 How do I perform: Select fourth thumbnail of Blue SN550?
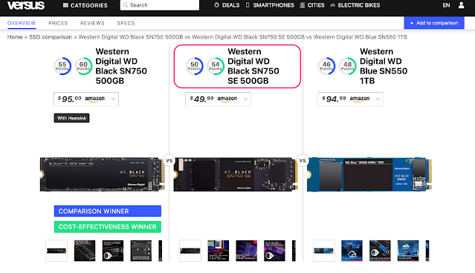[x=408, y=251]
